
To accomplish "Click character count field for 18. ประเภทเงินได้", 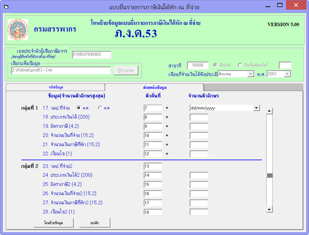I will click(198, 117).
